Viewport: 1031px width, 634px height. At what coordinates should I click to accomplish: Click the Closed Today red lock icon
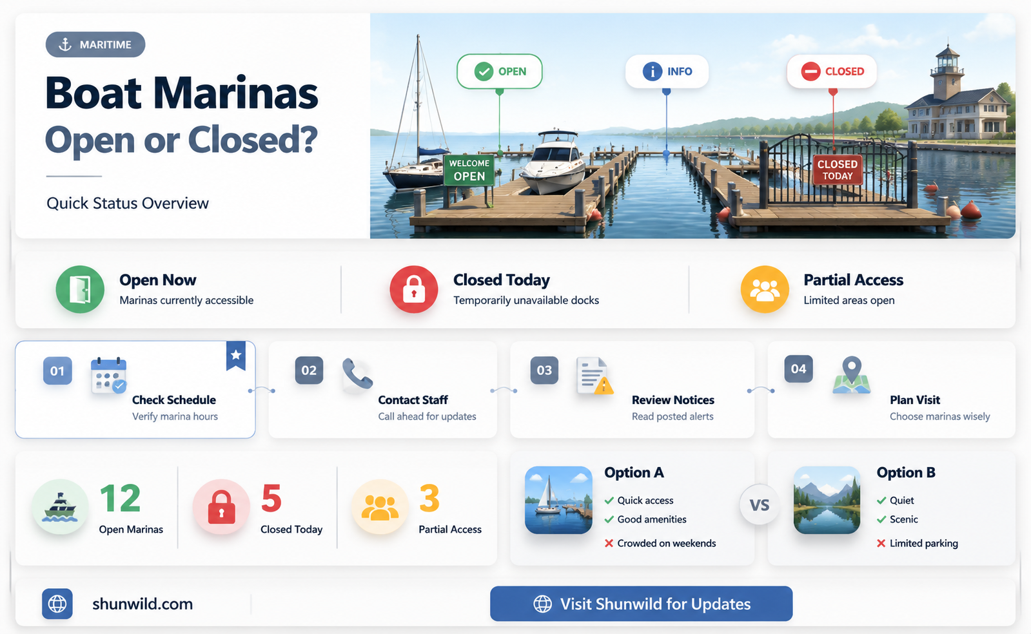click(414, 289)
